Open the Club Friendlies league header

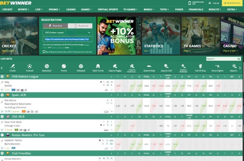pos(21,153)
